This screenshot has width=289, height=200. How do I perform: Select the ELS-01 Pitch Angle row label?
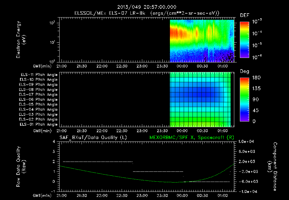pos(39,125)
